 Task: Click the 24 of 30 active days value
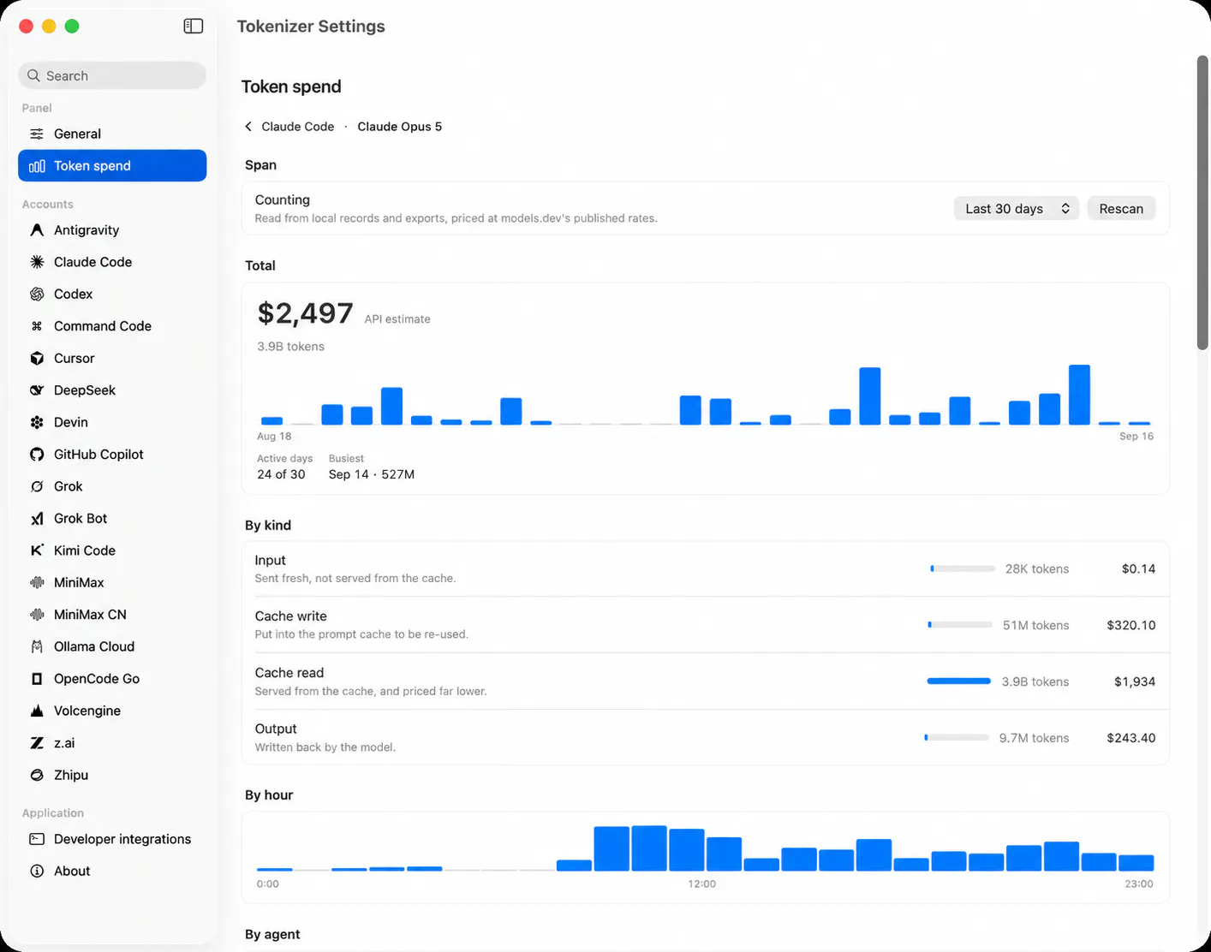281,474
